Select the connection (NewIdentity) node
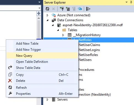134x105 pixels. [95, 95]
